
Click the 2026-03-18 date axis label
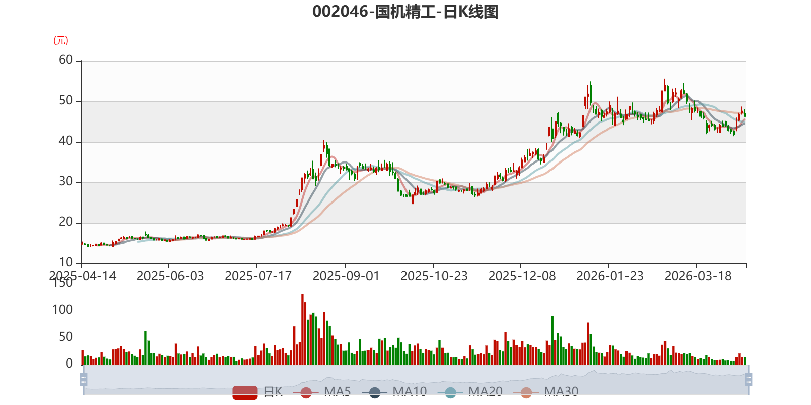[698, 276]
